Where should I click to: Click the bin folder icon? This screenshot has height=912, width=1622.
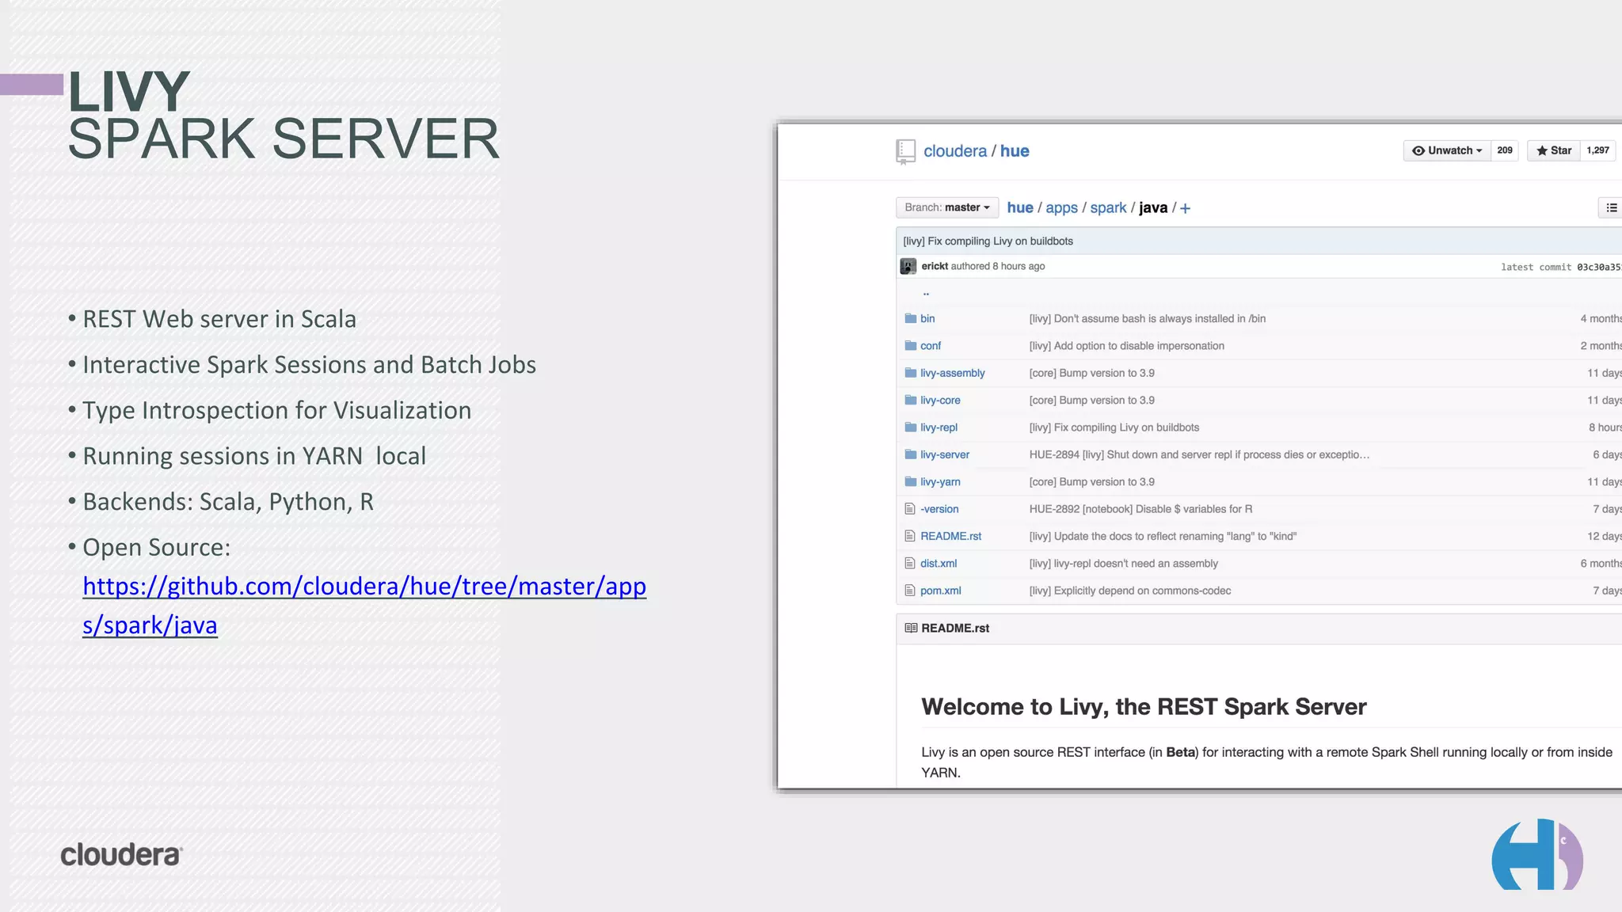pos(910,318)
